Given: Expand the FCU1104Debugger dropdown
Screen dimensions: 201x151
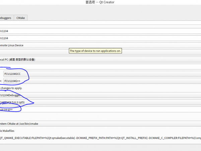Looking at the screenshot, I should 100,95.
